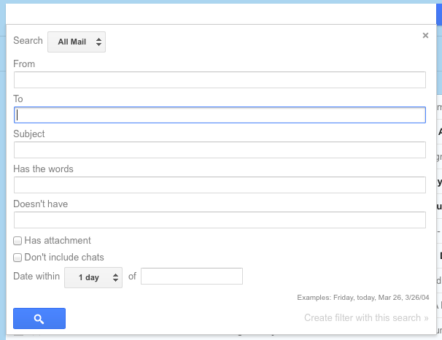
Task: Click the 'Date within' label text
Action: [x=36, y=277]
